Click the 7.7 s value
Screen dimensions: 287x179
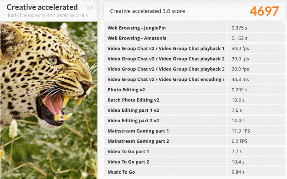pos(237,151)
